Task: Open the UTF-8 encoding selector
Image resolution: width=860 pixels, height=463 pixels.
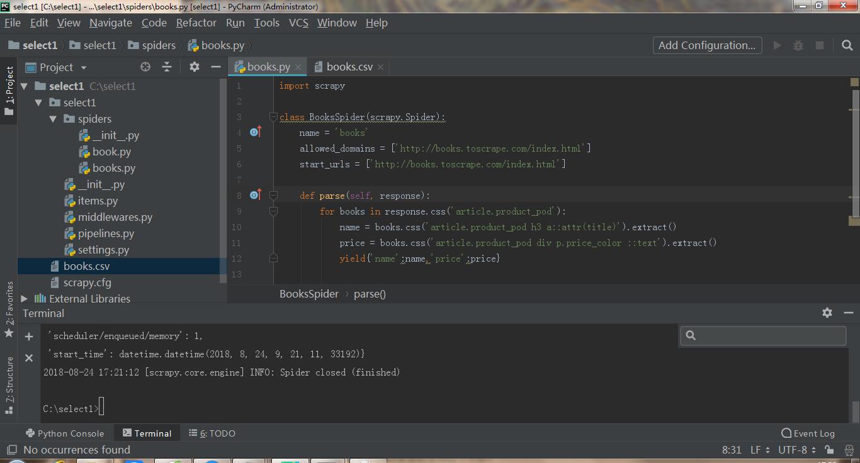Action: click(x=797, y=450)
